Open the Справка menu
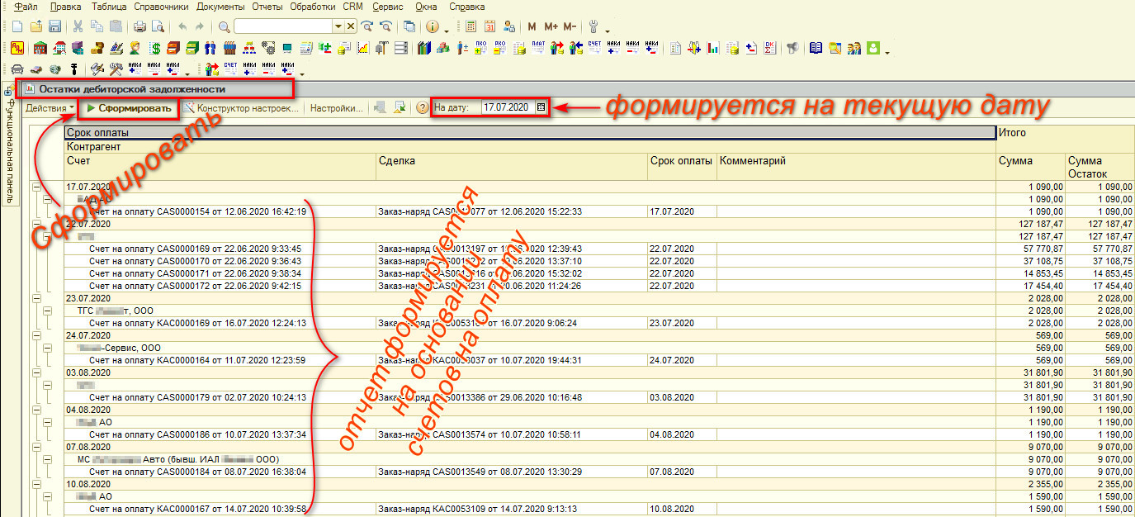 pyautogui.click(x=467, y=7)
